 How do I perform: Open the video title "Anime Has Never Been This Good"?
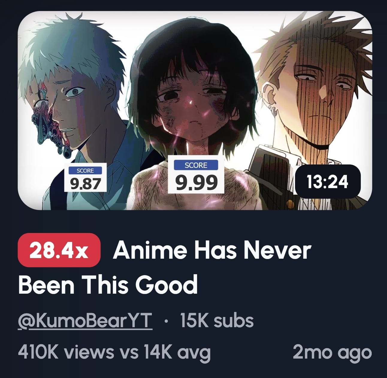click(x=165, y=268)
